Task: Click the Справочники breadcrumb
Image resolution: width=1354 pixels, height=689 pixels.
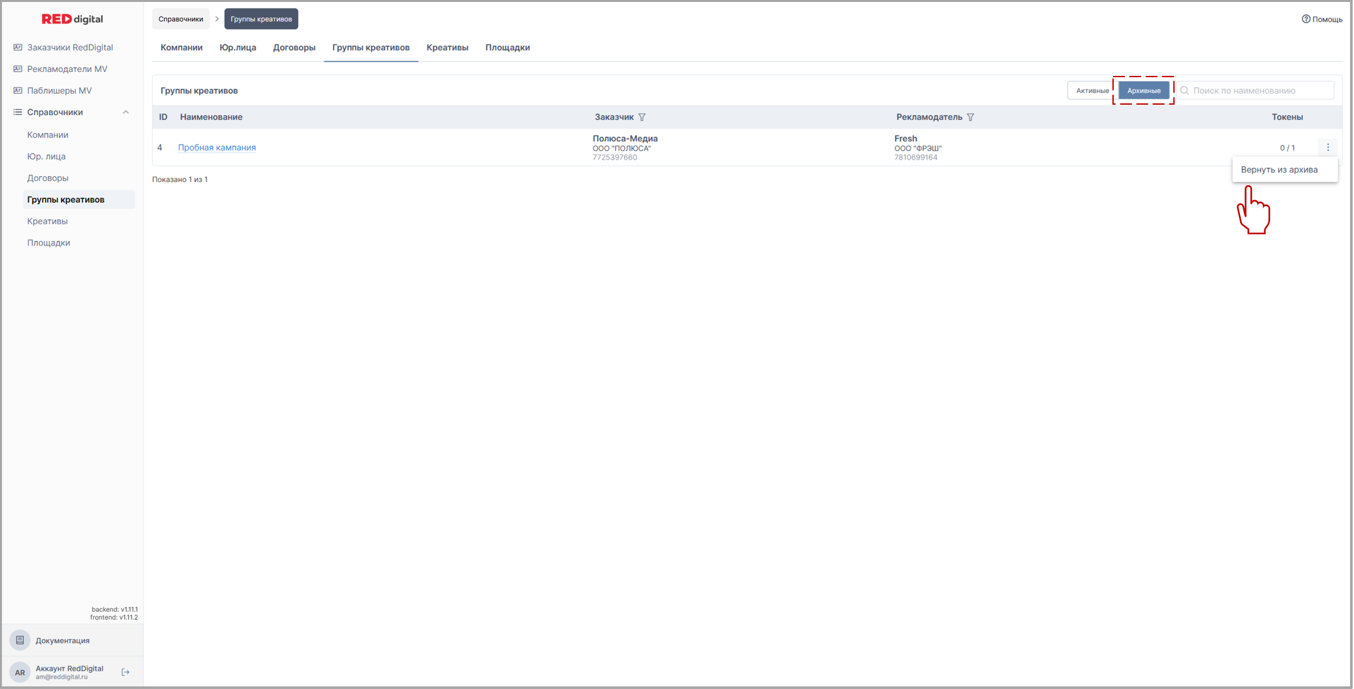Action: pos(181,19)
